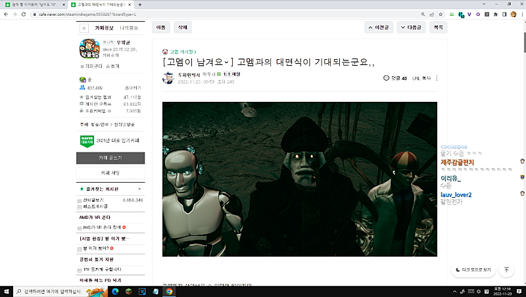Select the 카페정보 tab
The height and width of the screenshot is (297, 526).
pos(105,28)
